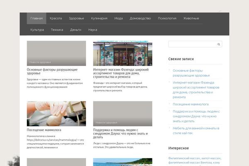Open the Животные menu item
The height and width of the screenshot is (166, 249).
click(191, 18)
